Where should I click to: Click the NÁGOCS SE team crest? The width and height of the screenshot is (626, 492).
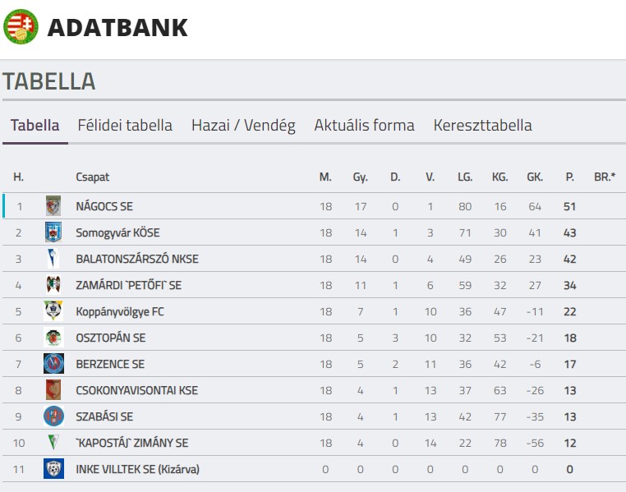click(53, 206)
